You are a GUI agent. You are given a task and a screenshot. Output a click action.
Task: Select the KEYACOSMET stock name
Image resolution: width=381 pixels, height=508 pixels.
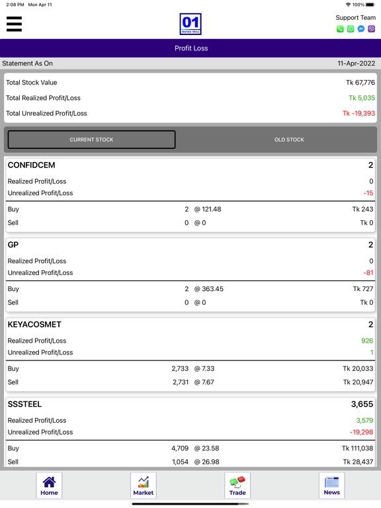(x=34, y=325)
